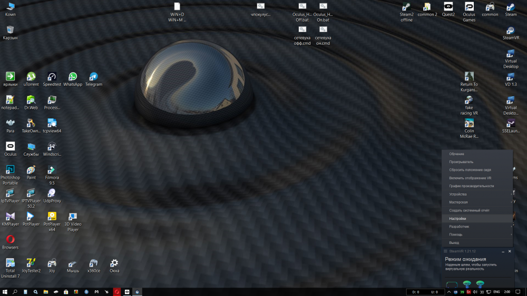
Task: Click the Режим ожидания status heading
Action: coord(465,259)
